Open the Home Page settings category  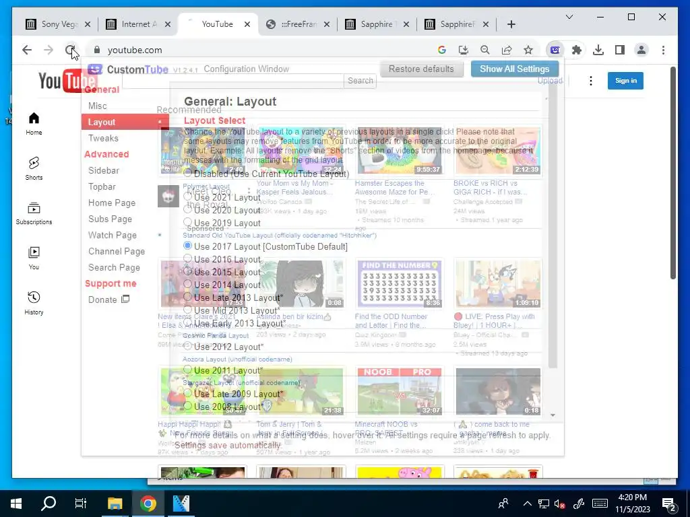pos(112,203)
